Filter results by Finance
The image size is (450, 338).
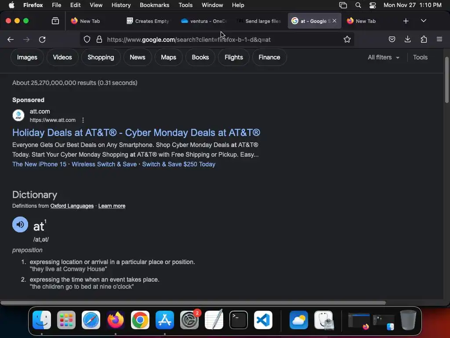269,58
